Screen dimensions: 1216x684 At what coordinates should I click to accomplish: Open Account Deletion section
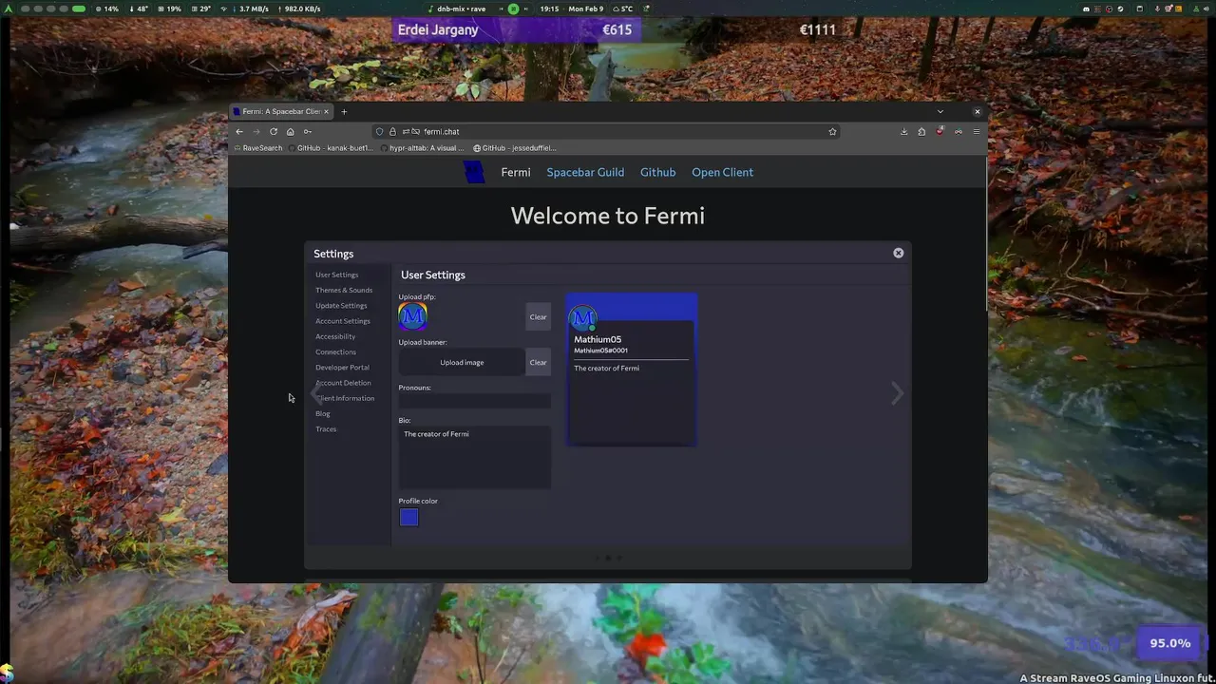(343, 383)
